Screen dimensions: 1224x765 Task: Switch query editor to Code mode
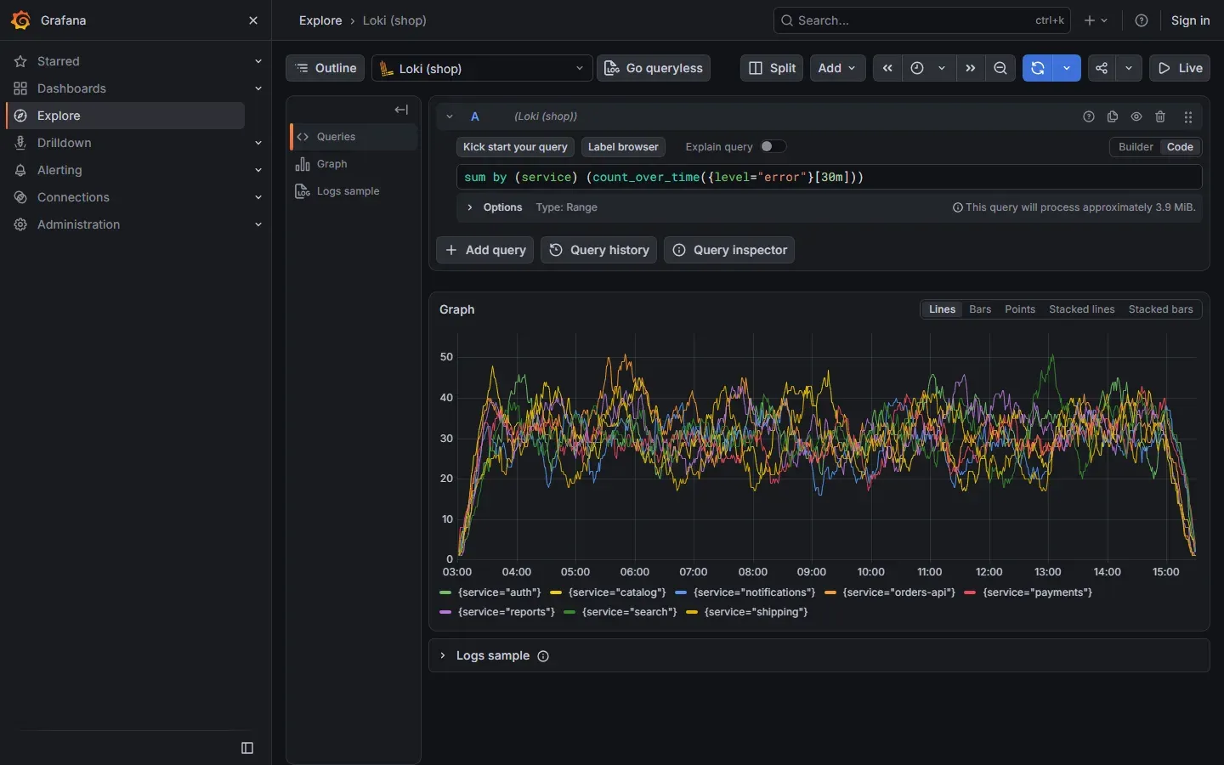1180,147
